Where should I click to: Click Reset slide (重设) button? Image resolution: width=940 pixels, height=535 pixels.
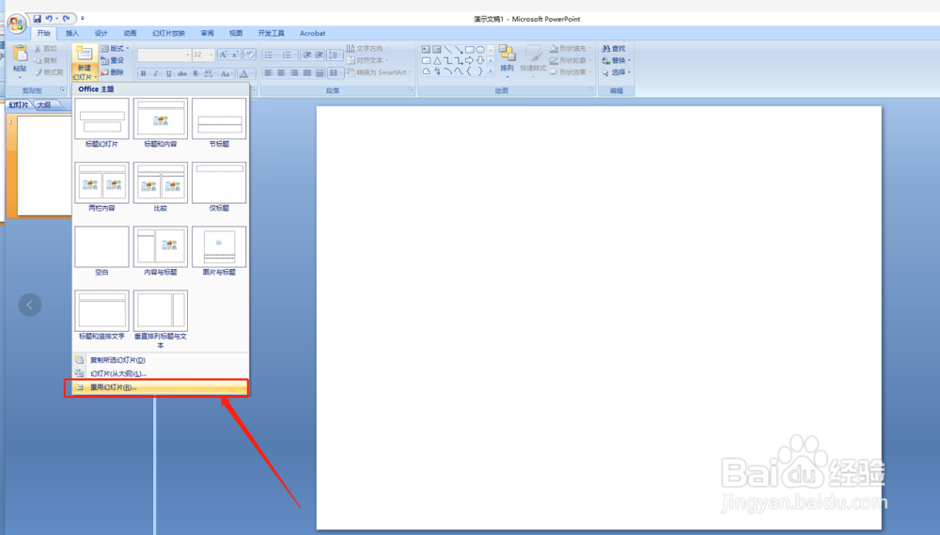click(x=113, y=60)
